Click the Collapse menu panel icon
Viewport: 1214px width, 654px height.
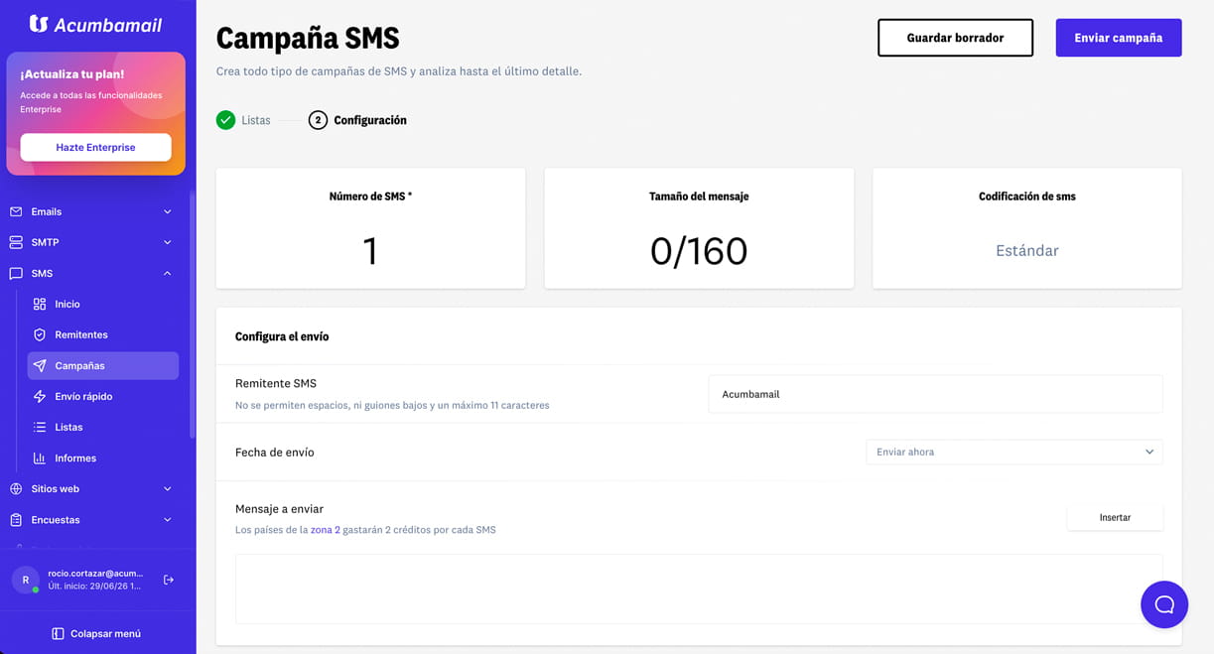pos(58,633)
